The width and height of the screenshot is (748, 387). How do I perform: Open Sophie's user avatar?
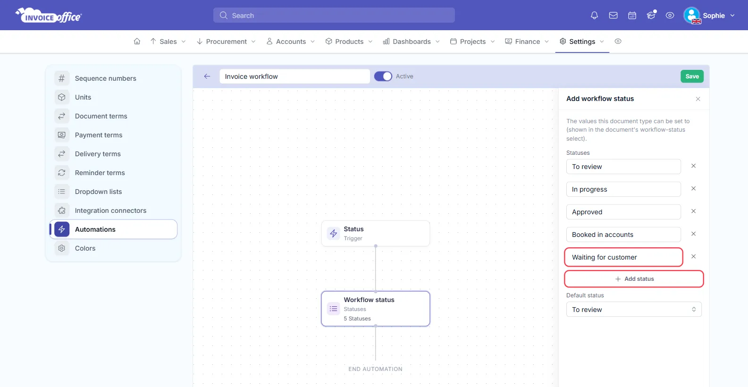pyautogui.click(x=692, y=15)
